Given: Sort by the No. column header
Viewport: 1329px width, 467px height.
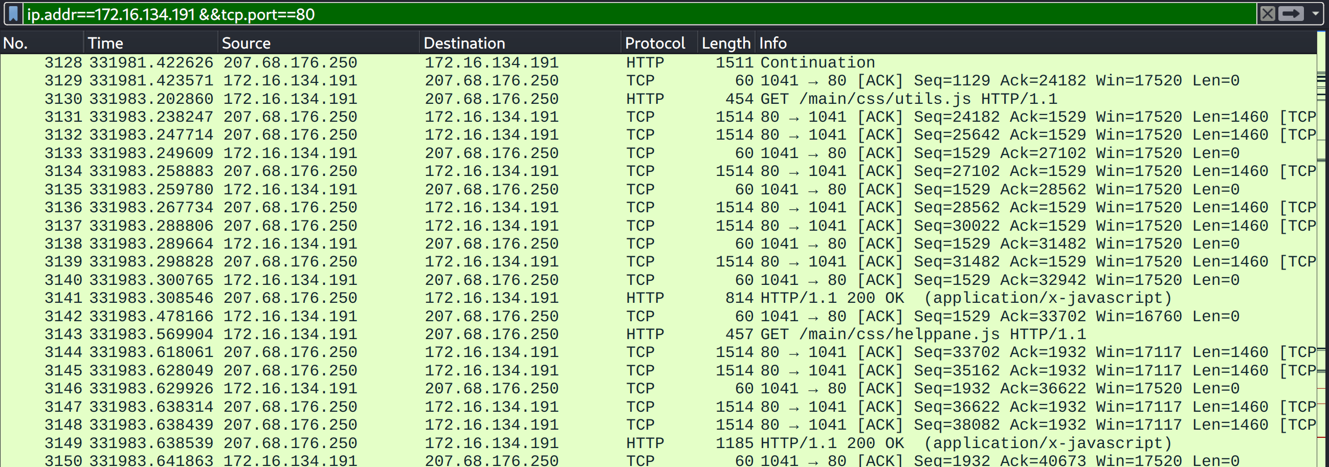Looking at the screenshot, I should (x=42, y=43).
